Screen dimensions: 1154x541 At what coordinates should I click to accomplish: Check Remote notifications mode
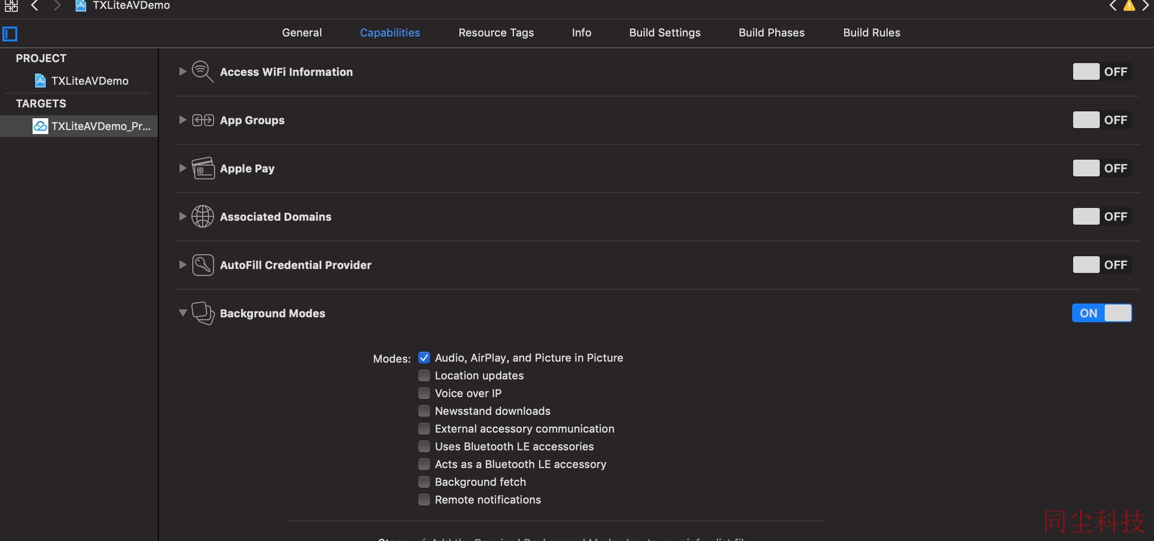click(424, 500)
